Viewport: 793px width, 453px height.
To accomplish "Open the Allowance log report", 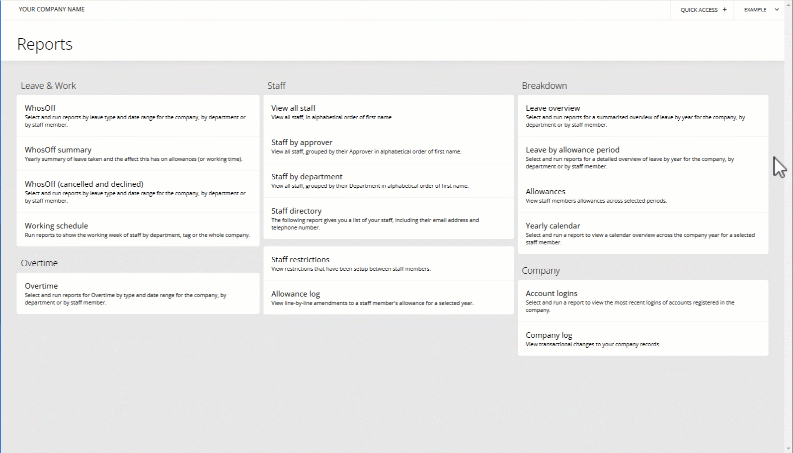I will (389, 298).
